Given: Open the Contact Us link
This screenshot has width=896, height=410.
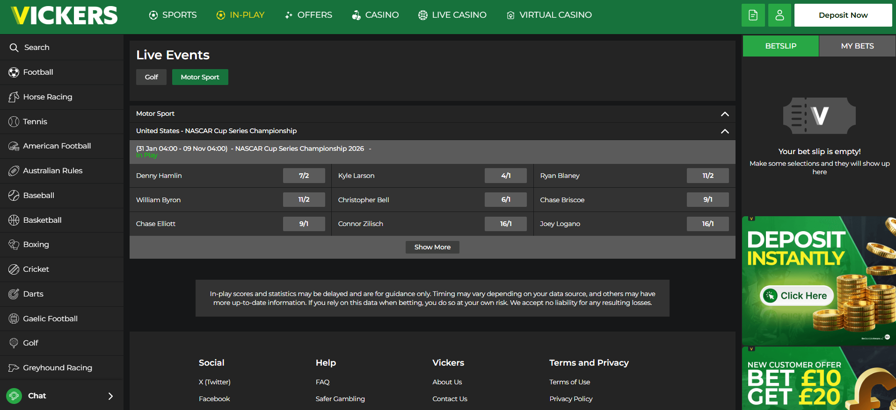Looking at the screenshot, I should tap(450, 399).
